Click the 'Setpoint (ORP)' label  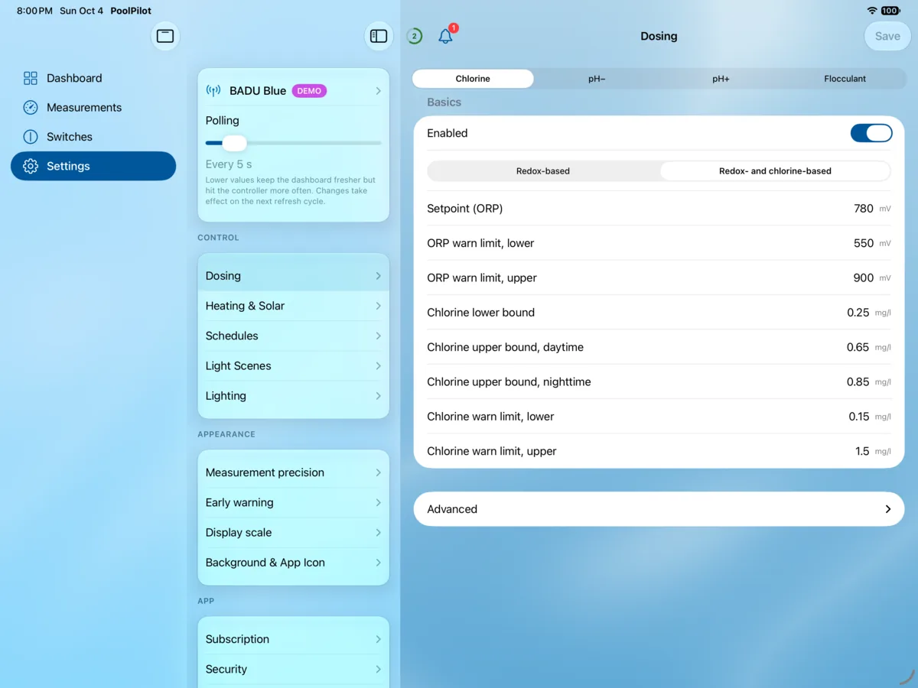click(x=465, y=209)
